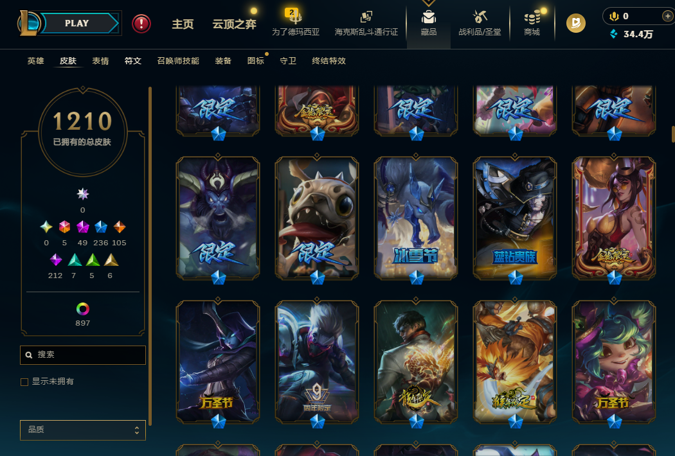Click the gold round profile icon

point(575,23)
